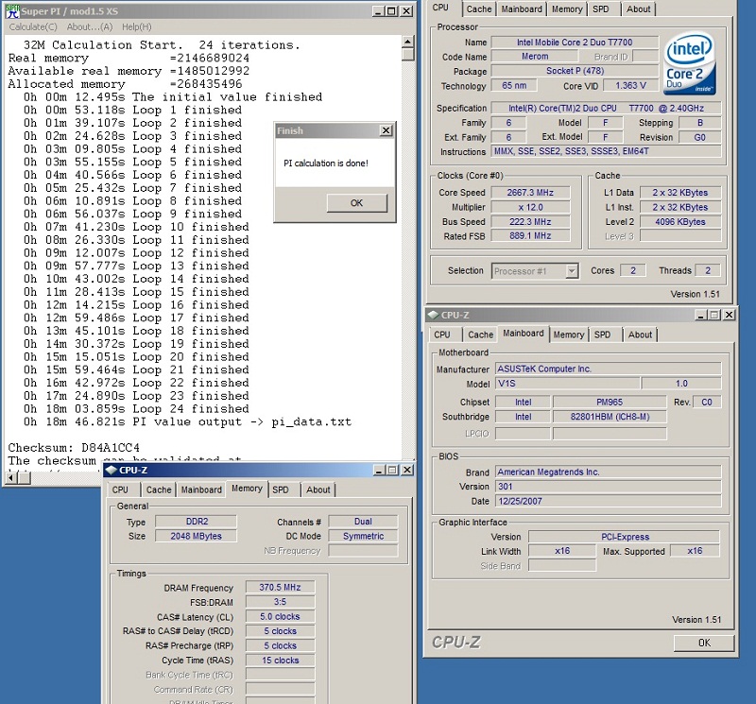Click the Cycle Time value 15 clocks
Viewport: 756px width, 704px height.
[x=280, y=661]
